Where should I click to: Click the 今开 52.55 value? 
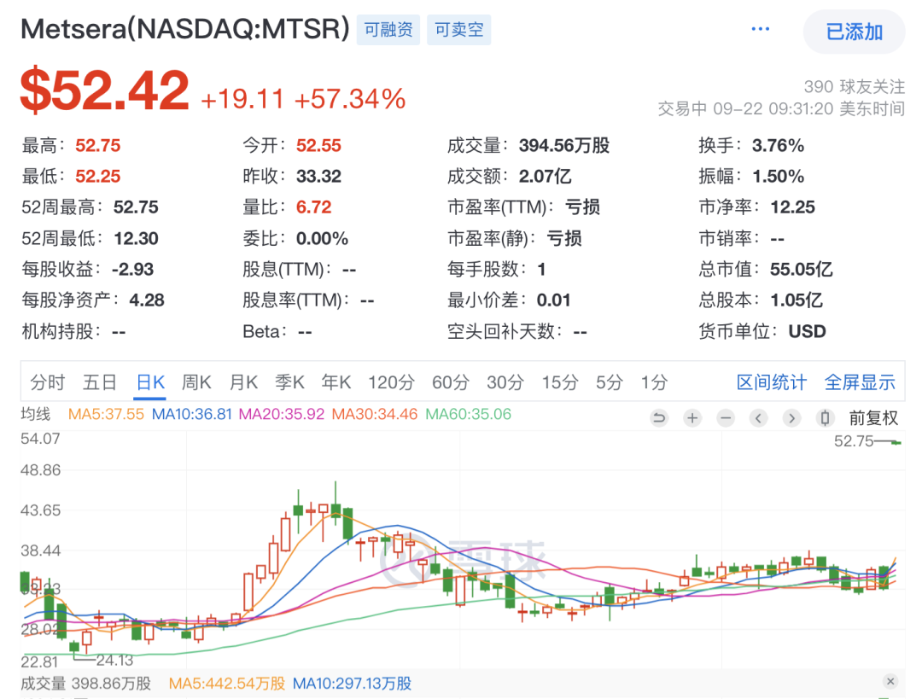(318, 145)
